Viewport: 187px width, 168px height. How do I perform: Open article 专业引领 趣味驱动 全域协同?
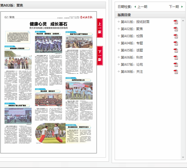(x=48, y=34)
